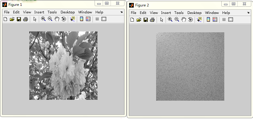Minimize the Figure 2 window
This screenshot has height=119, width=253.
coord(226,4)
